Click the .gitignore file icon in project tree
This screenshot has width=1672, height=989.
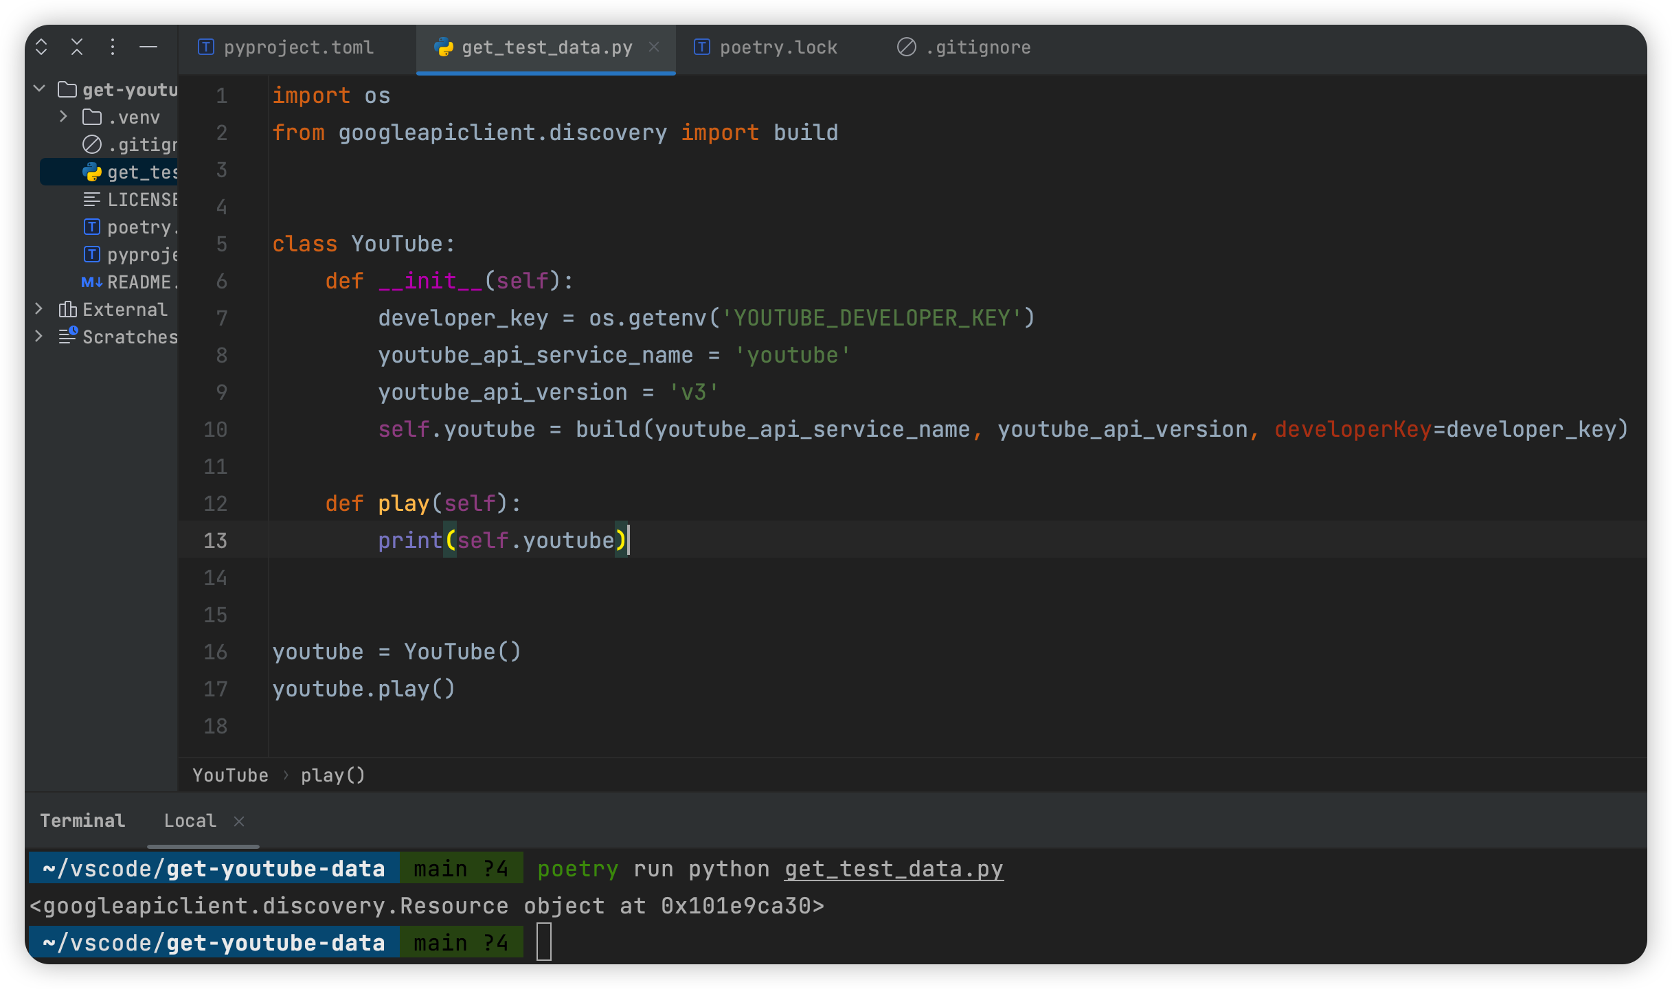pos(92,145)
